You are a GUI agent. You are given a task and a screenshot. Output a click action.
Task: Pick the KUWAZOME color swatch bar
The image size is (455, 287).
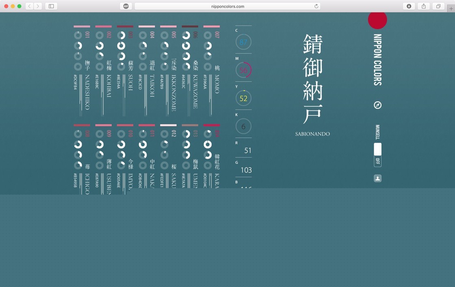(x=190, y=27)
